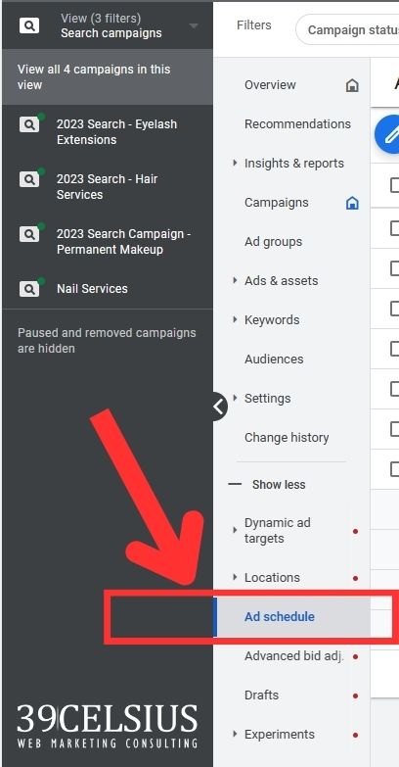This screenshot has width=399, height=767.
Task: Click Show less to collapse extra items
Action: [279, 485]
